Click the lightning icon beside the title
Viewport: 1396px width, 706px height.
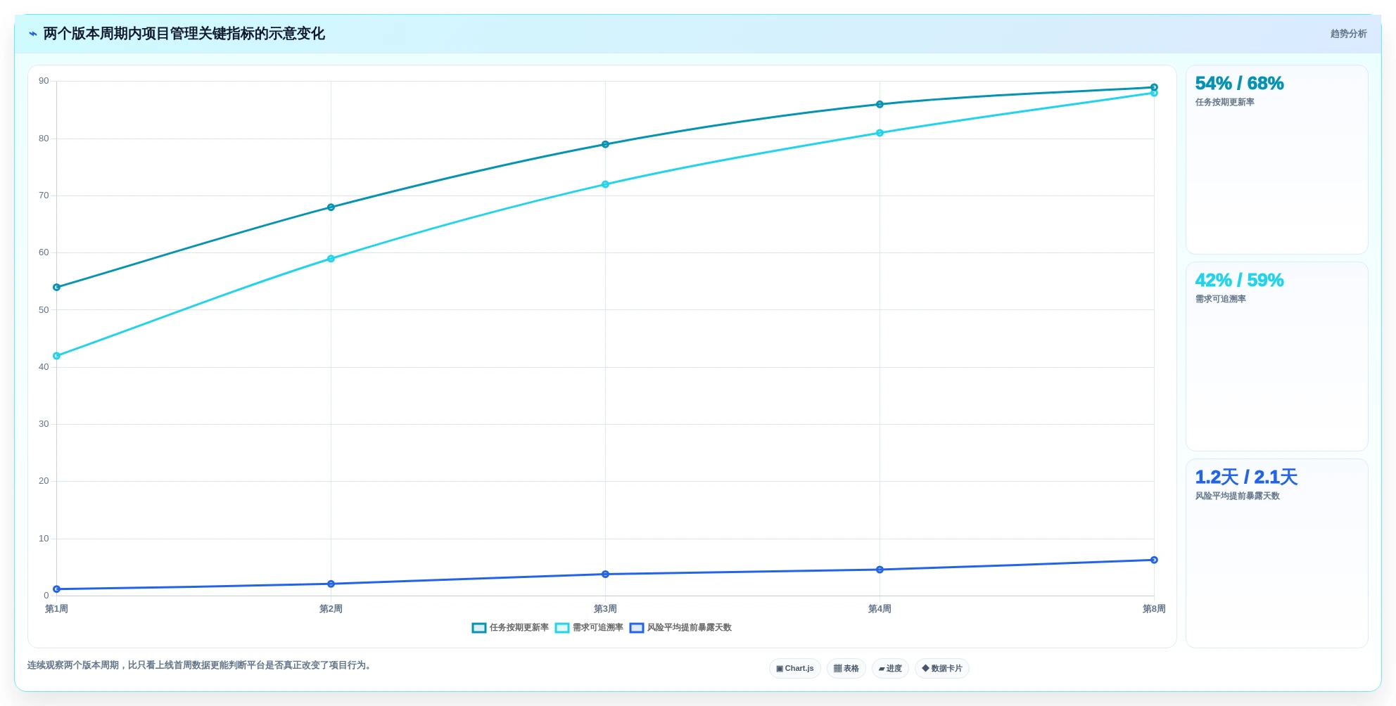(x=32, y=34)
